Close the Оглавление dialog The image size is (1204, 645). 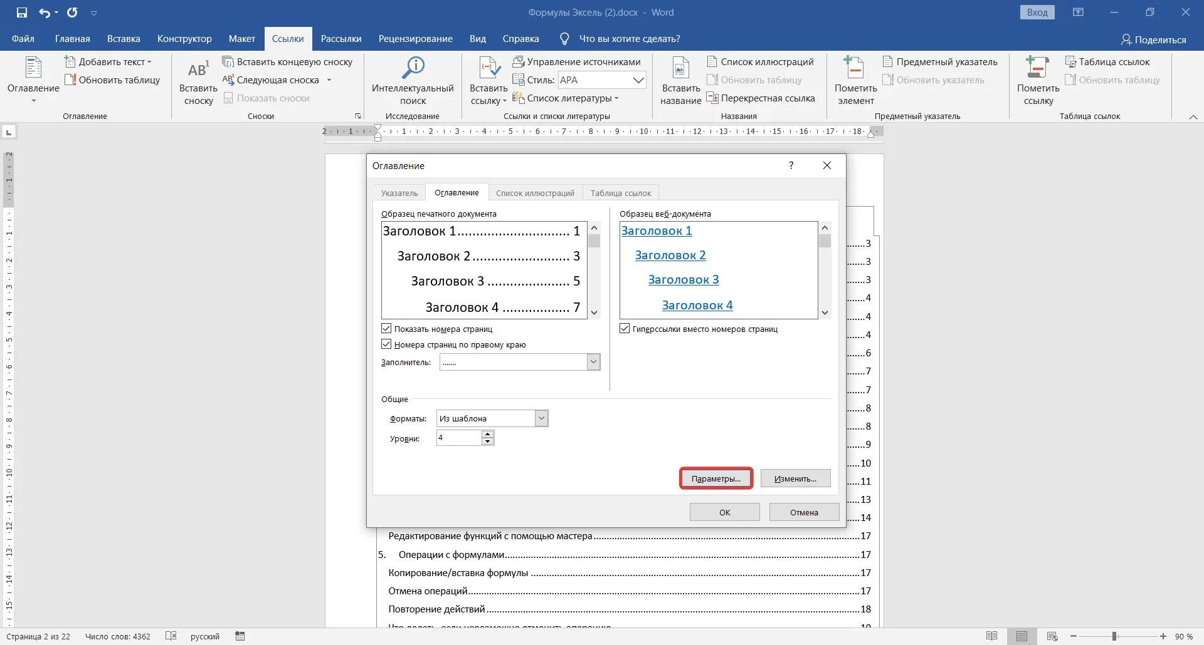[827, 165]
